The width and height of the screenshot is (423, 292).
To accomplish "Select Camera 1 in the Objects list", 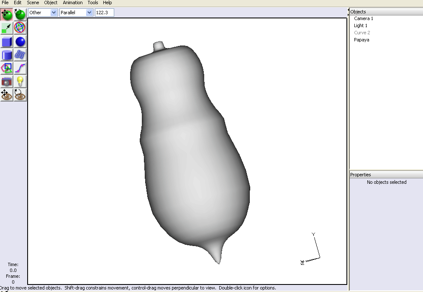I will pyautogui.click(x=364, y=18).
